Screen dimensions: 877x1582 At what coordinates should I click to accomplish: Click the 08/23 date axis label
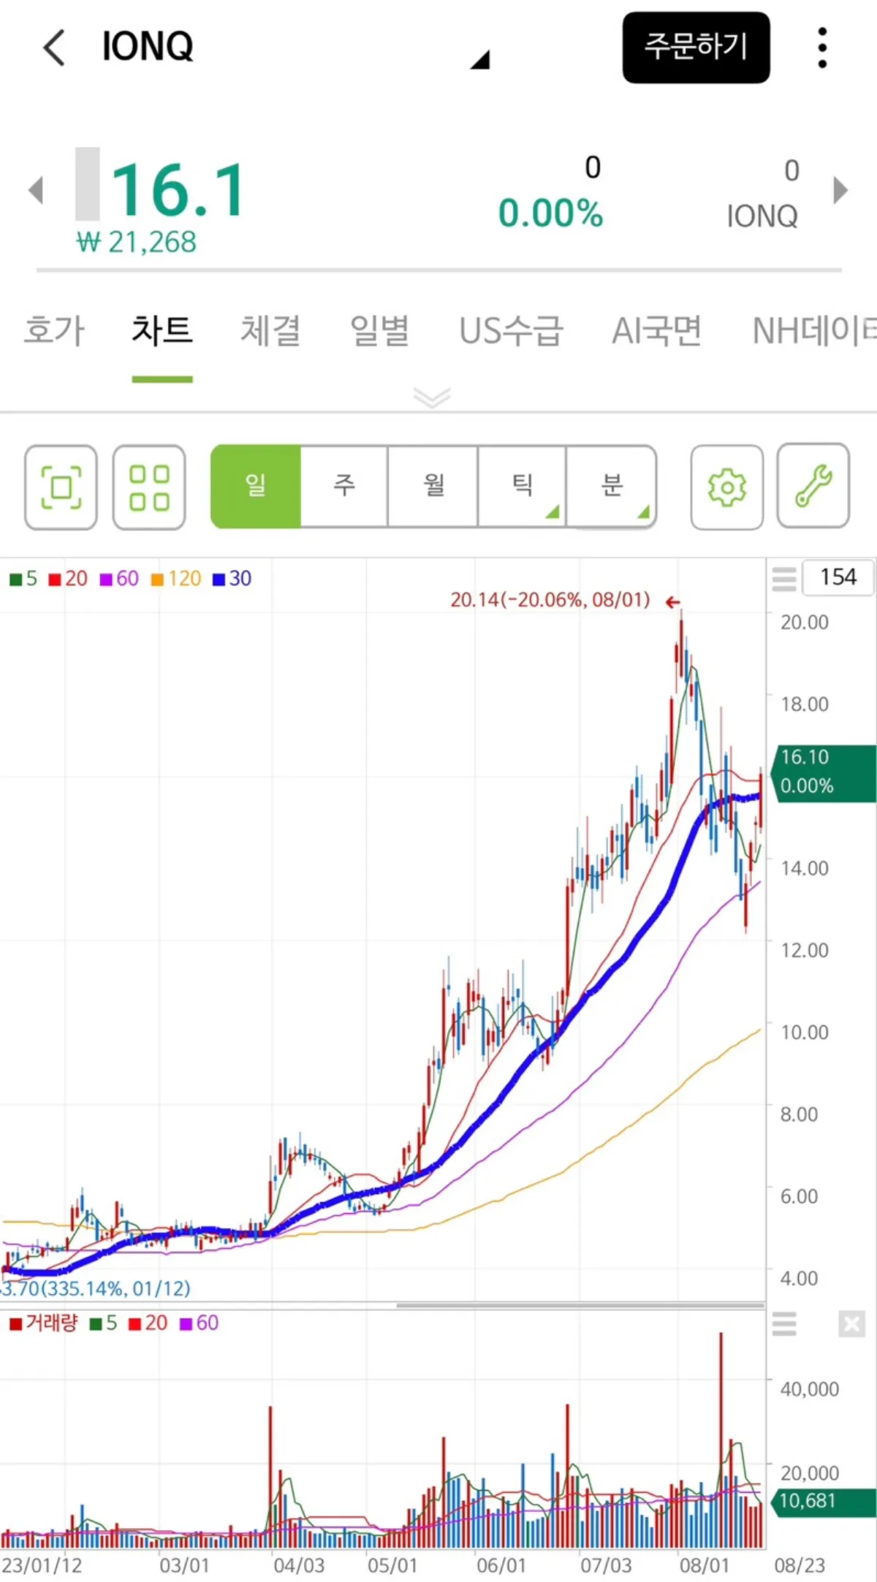click(800, 1565)
